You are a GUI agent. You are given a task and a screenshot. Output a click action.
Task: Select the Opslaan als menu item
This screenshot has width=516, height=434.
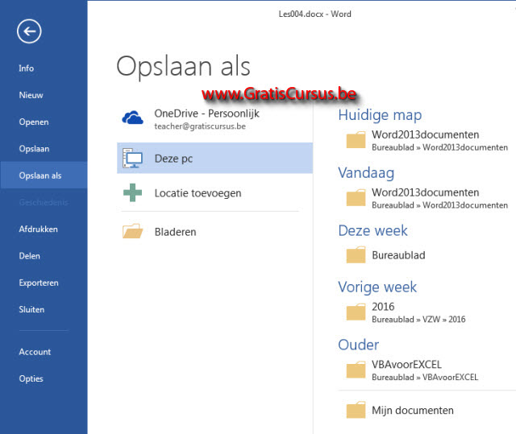click(x=44, y=176)
